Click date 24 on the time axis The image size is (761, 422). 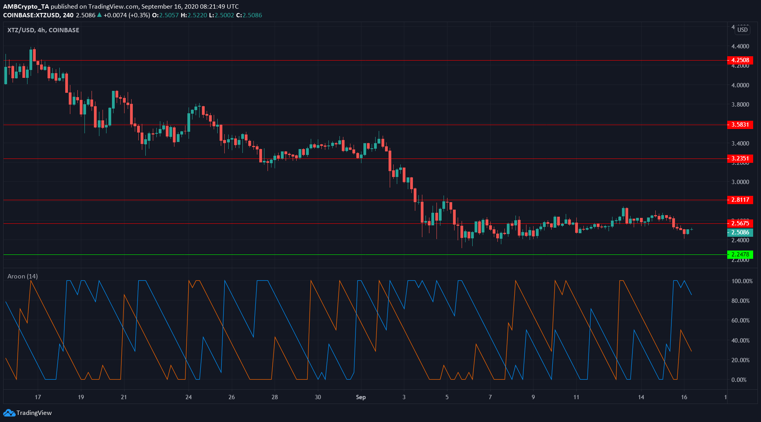pyautogui.click(x=189, y=397)
